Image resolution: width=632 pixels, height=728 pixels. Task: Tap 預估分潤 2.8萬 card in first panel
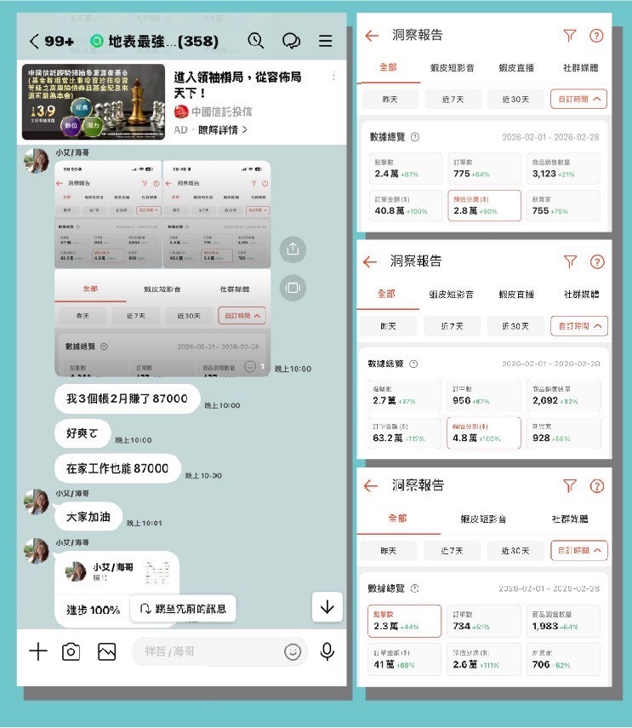(x=484, y=205)
